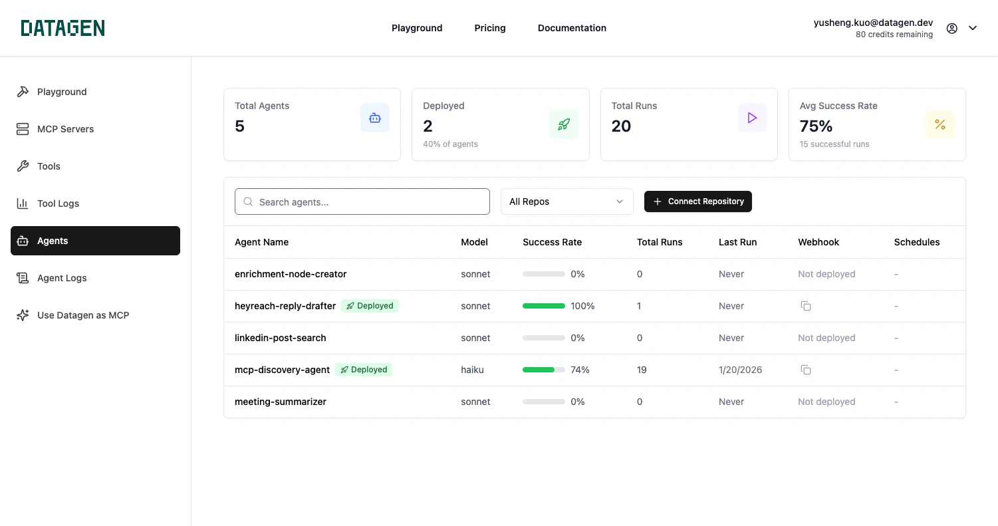Select Agents in the sidebar
This screenshot has width=998, height=526.
pos(95,241)
